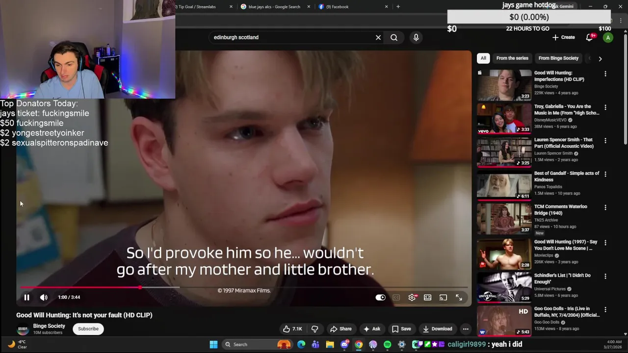Open the Binge Society channel name link
This screenshot has height=353, width=628.
[49, 326]
